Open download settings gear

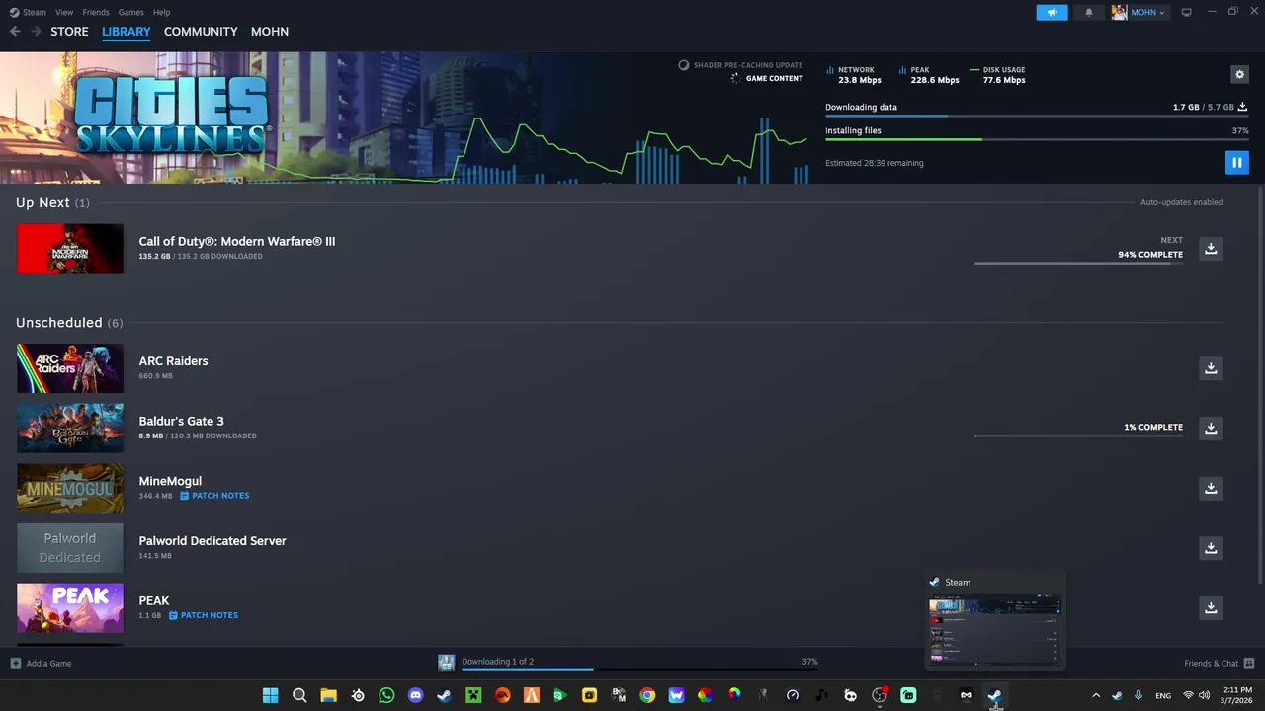tap(1239, 74)
